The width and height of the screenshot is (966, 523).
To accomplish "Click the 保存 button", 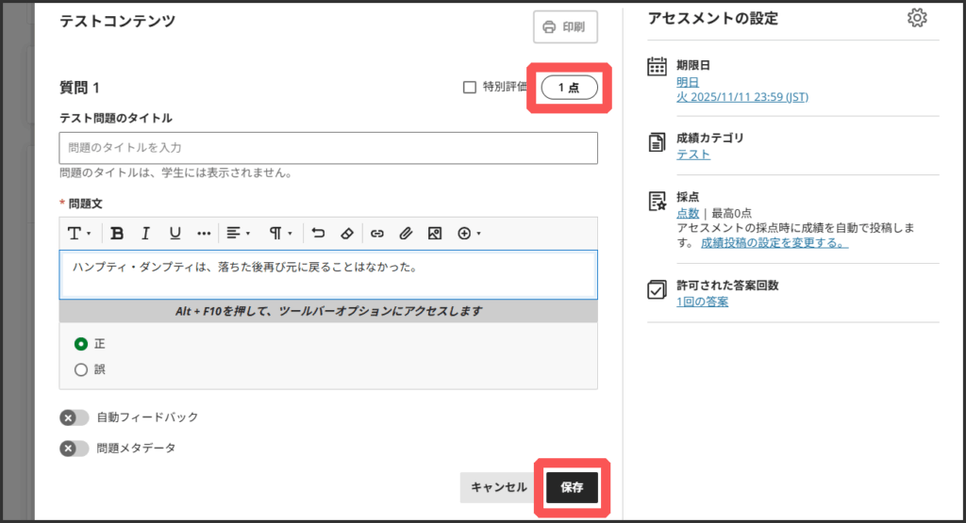I will point(572,487).
